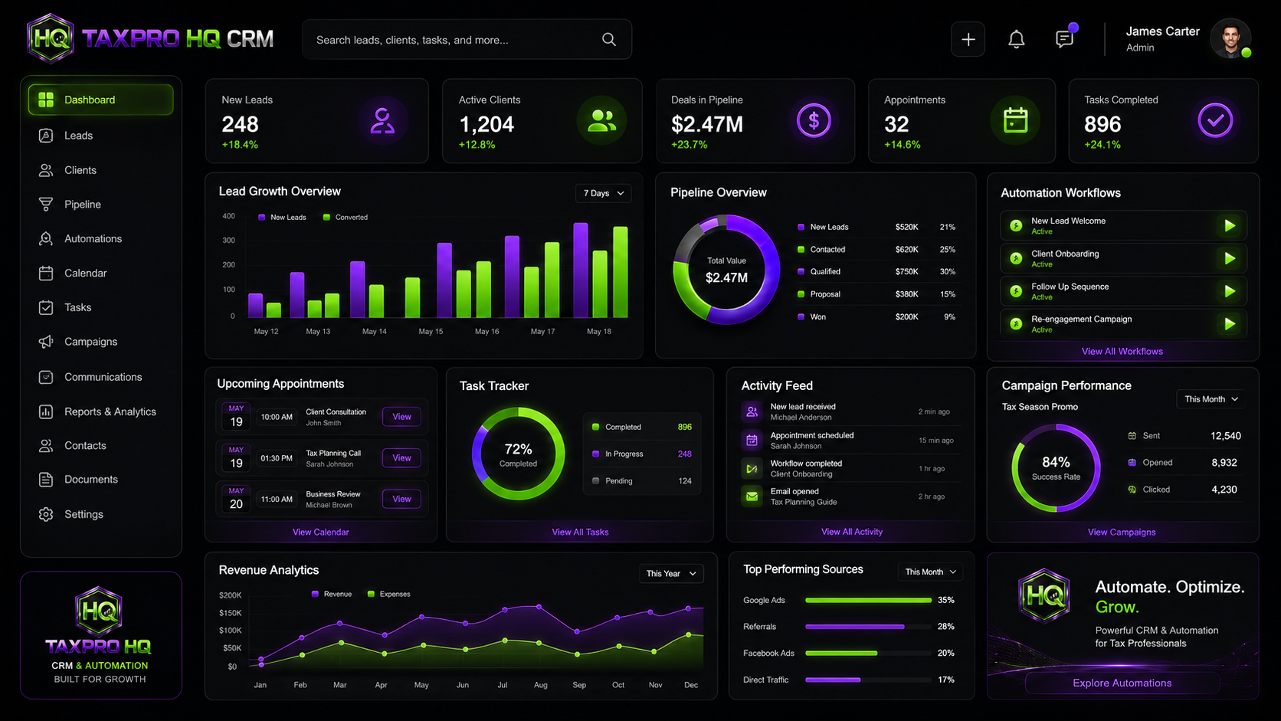Open the notifications bell
The image size is (1281, 721).
[x=1017, y=39]
